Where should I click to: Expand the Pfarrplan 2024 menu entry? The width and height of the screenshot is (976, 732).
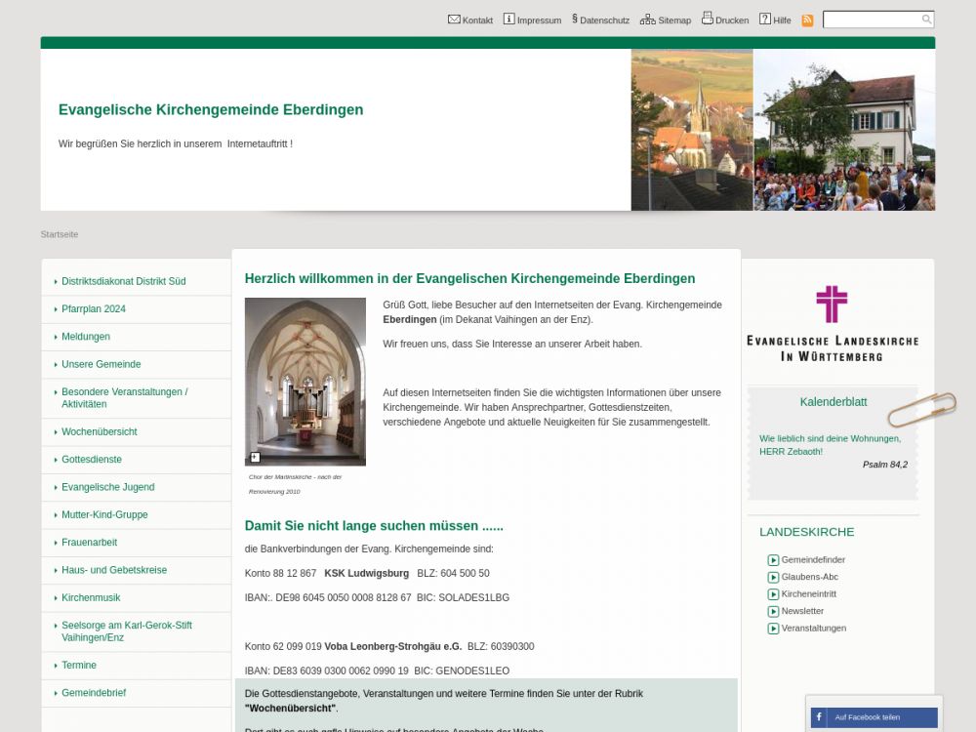93,309
